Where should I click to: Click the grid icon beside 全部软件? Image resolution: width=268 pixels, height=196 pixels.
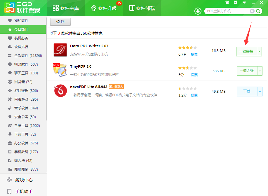point(10,55)
